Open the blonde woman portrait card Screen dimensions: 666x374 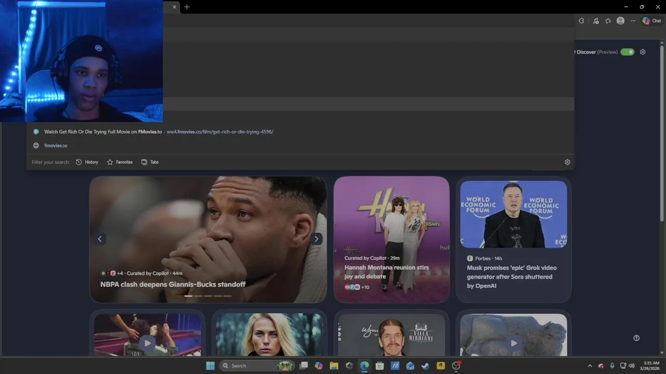269,335
